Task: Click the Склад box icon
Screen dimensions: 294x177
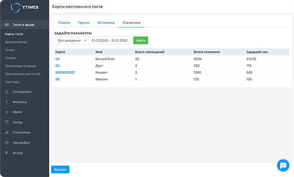Action: point(7,122)
